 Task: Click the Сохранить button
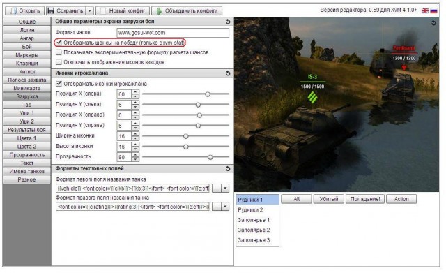66,11
